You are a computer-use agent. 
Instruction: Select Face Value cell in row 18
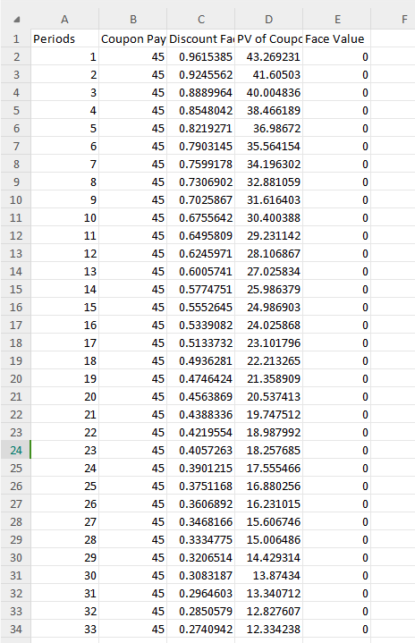pyautogui.click(x=337, y=343)
